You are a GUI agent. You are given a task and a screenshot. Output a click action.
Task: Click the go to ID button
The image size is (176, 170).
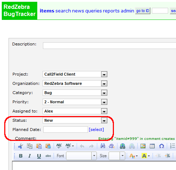[x=143, y=11]
